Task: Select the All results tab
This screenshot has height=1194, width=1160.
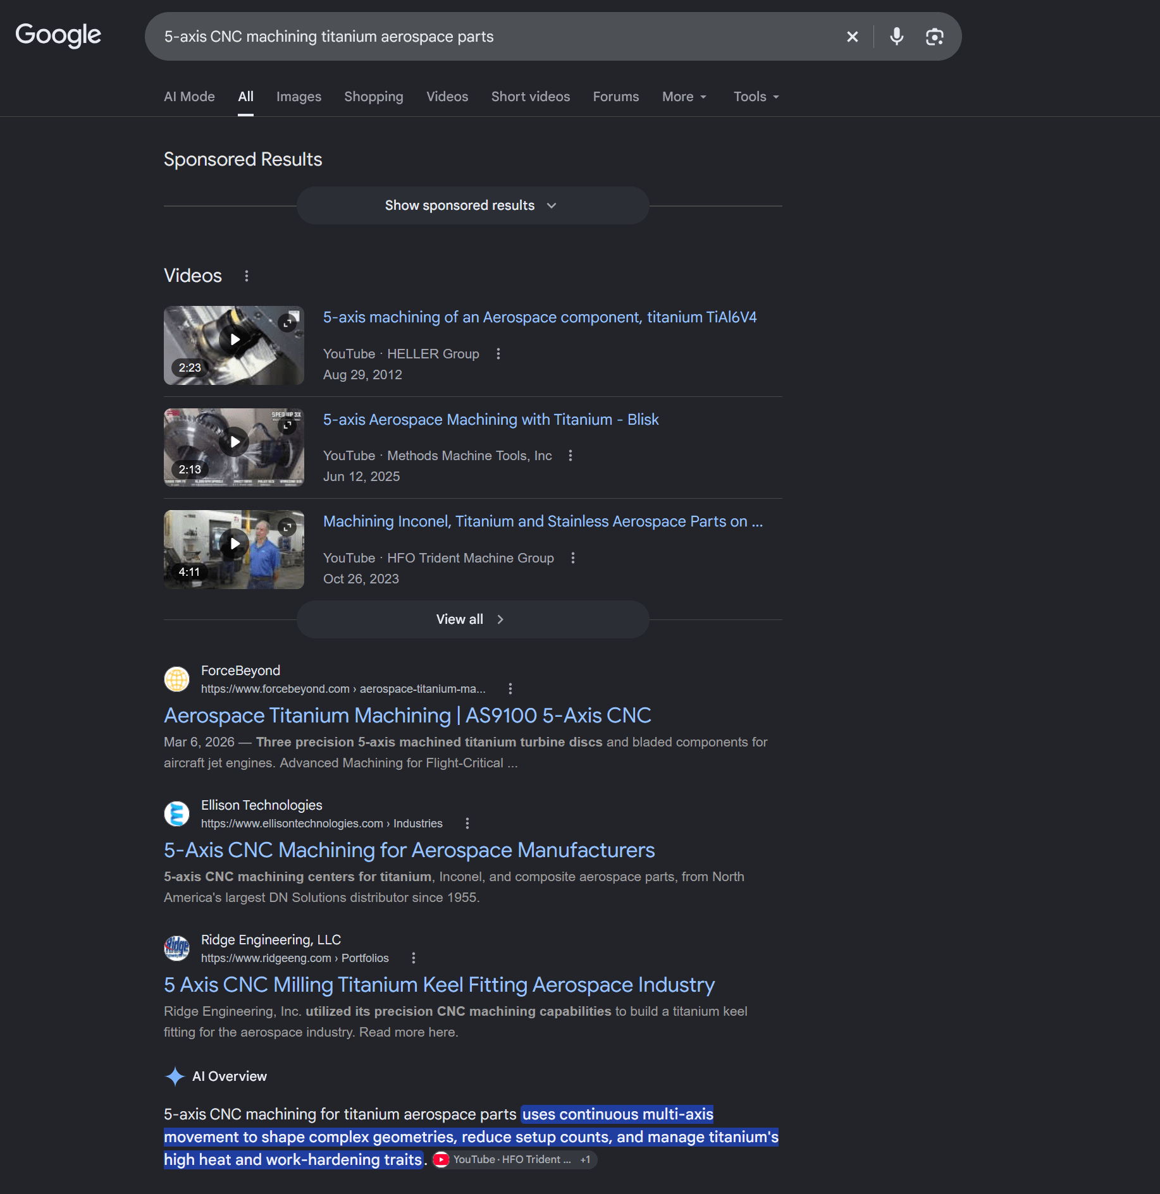Action: pyautogui.click(x=245, y=97)
